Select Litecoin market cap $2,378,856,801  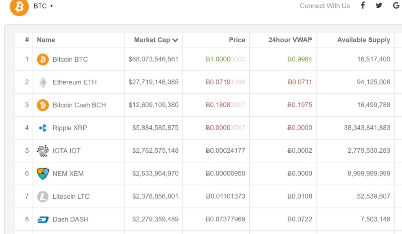(155, 196)
